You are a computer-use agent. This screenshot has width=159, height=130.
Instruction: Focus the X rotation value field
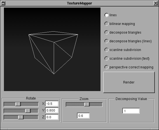(52, 104)
